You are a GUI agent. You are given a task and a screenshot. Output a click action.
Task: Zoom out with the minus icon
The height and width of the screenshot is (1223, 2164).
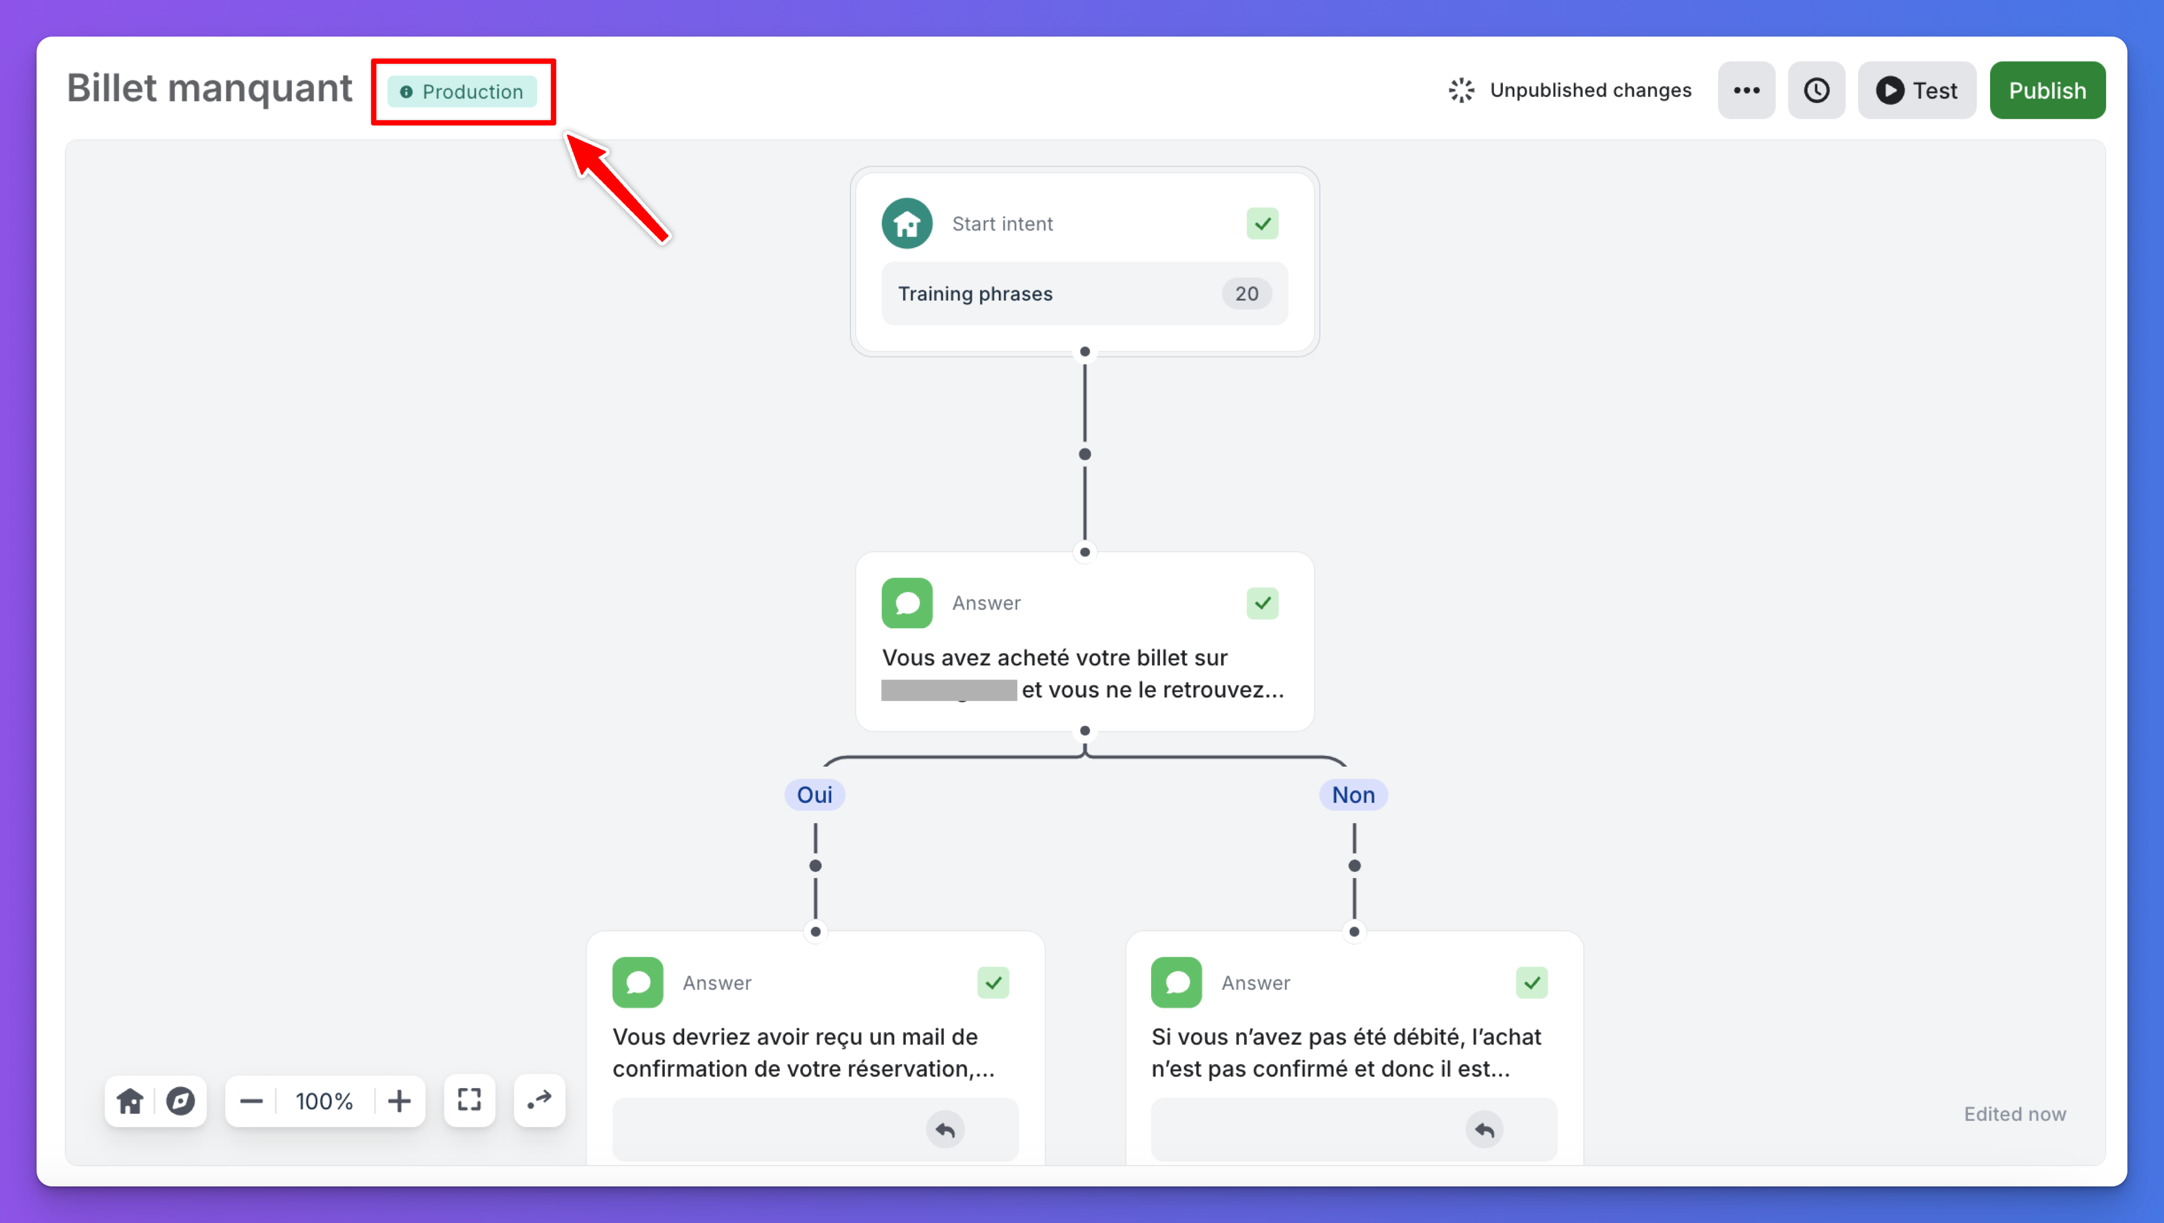coord(251,1100)
